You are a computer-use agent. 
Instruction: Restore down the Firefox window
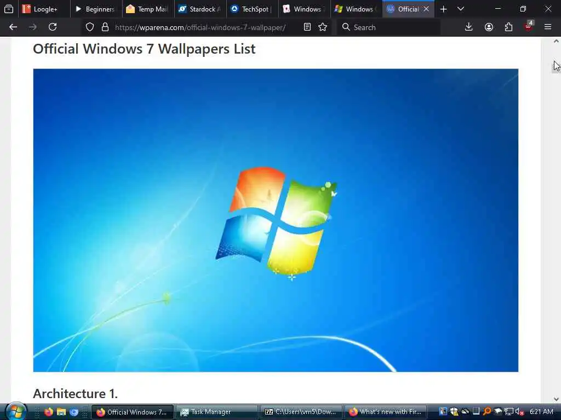(523, 9)
